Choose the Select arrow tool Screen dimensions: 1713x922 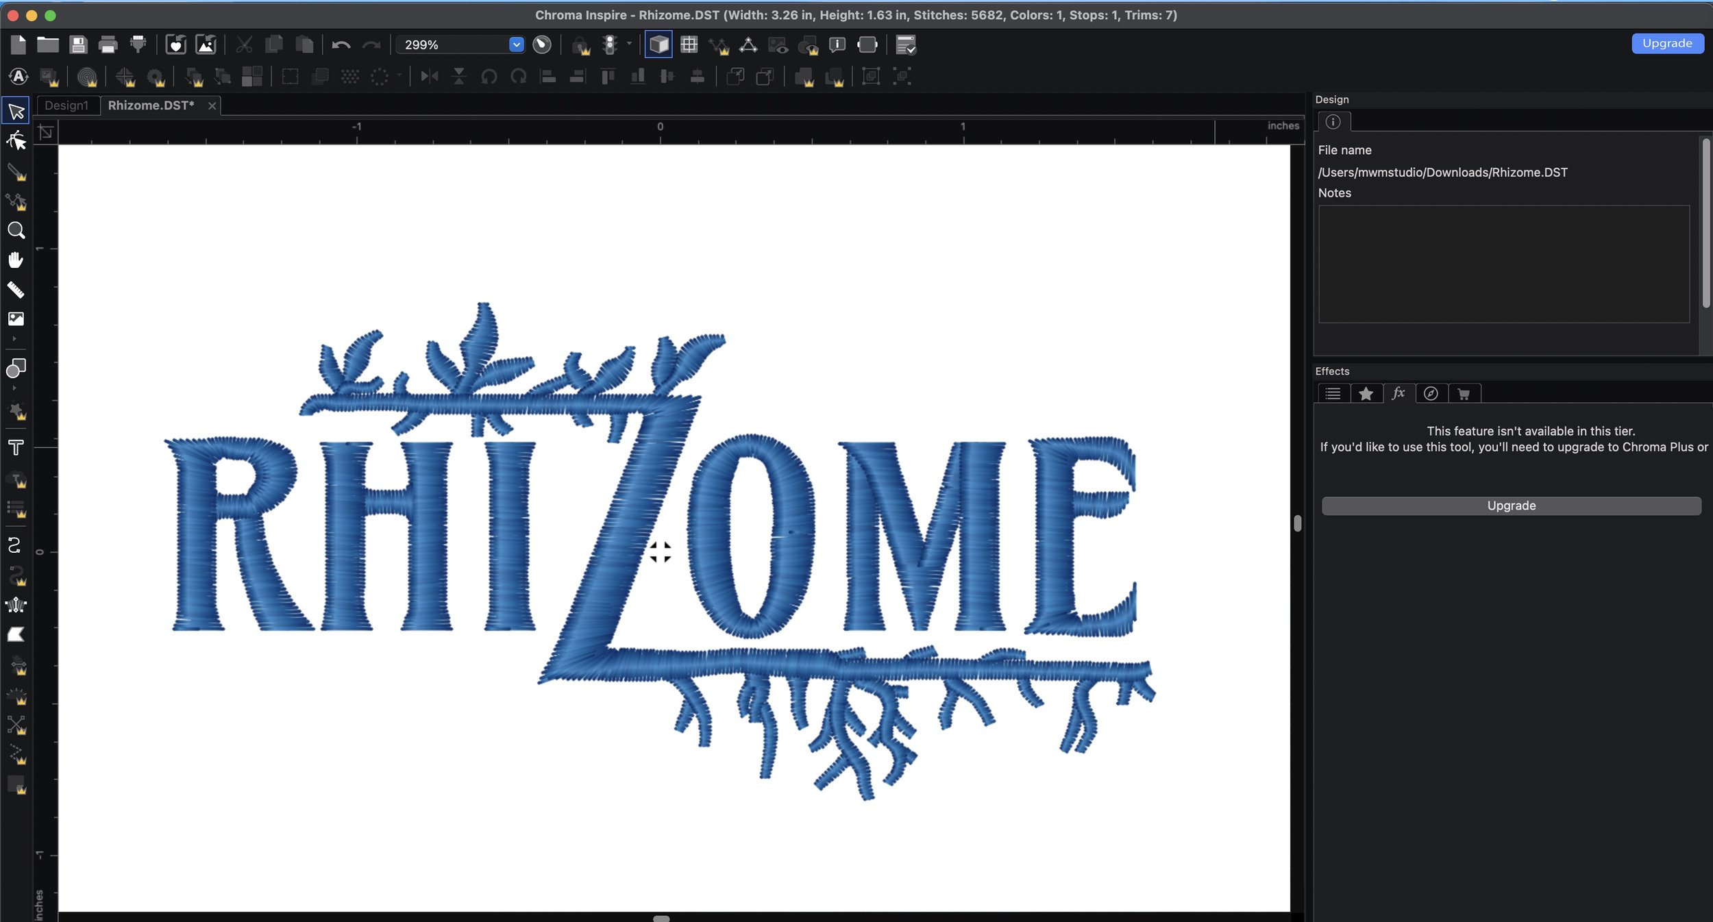tap(16, 111)
